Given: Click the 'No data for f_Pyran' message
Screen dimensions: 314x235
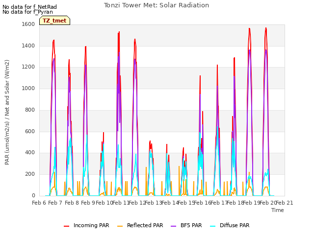Looking at the screenshot, I should [x=27, y=12].
